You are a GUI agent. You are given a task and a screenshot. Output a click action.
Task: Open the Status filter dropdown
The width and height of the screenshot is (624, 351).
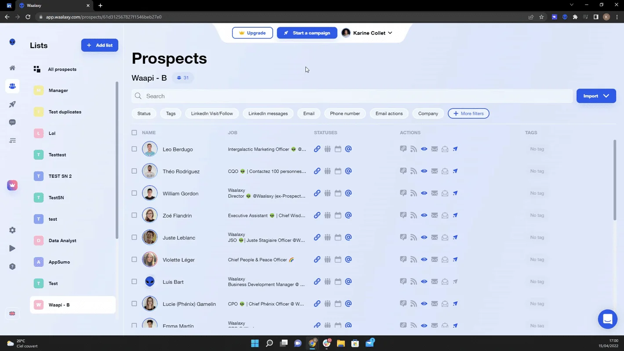pyautogui.click(x=144, y=114)
